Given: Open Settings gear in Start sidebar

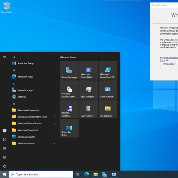Looking at the screenshot, I should (x=4, y=157).
